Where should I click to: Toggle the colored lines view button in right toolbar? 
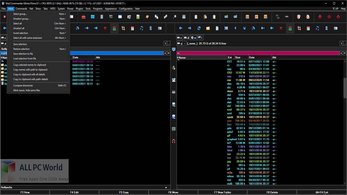pos(290,28)
